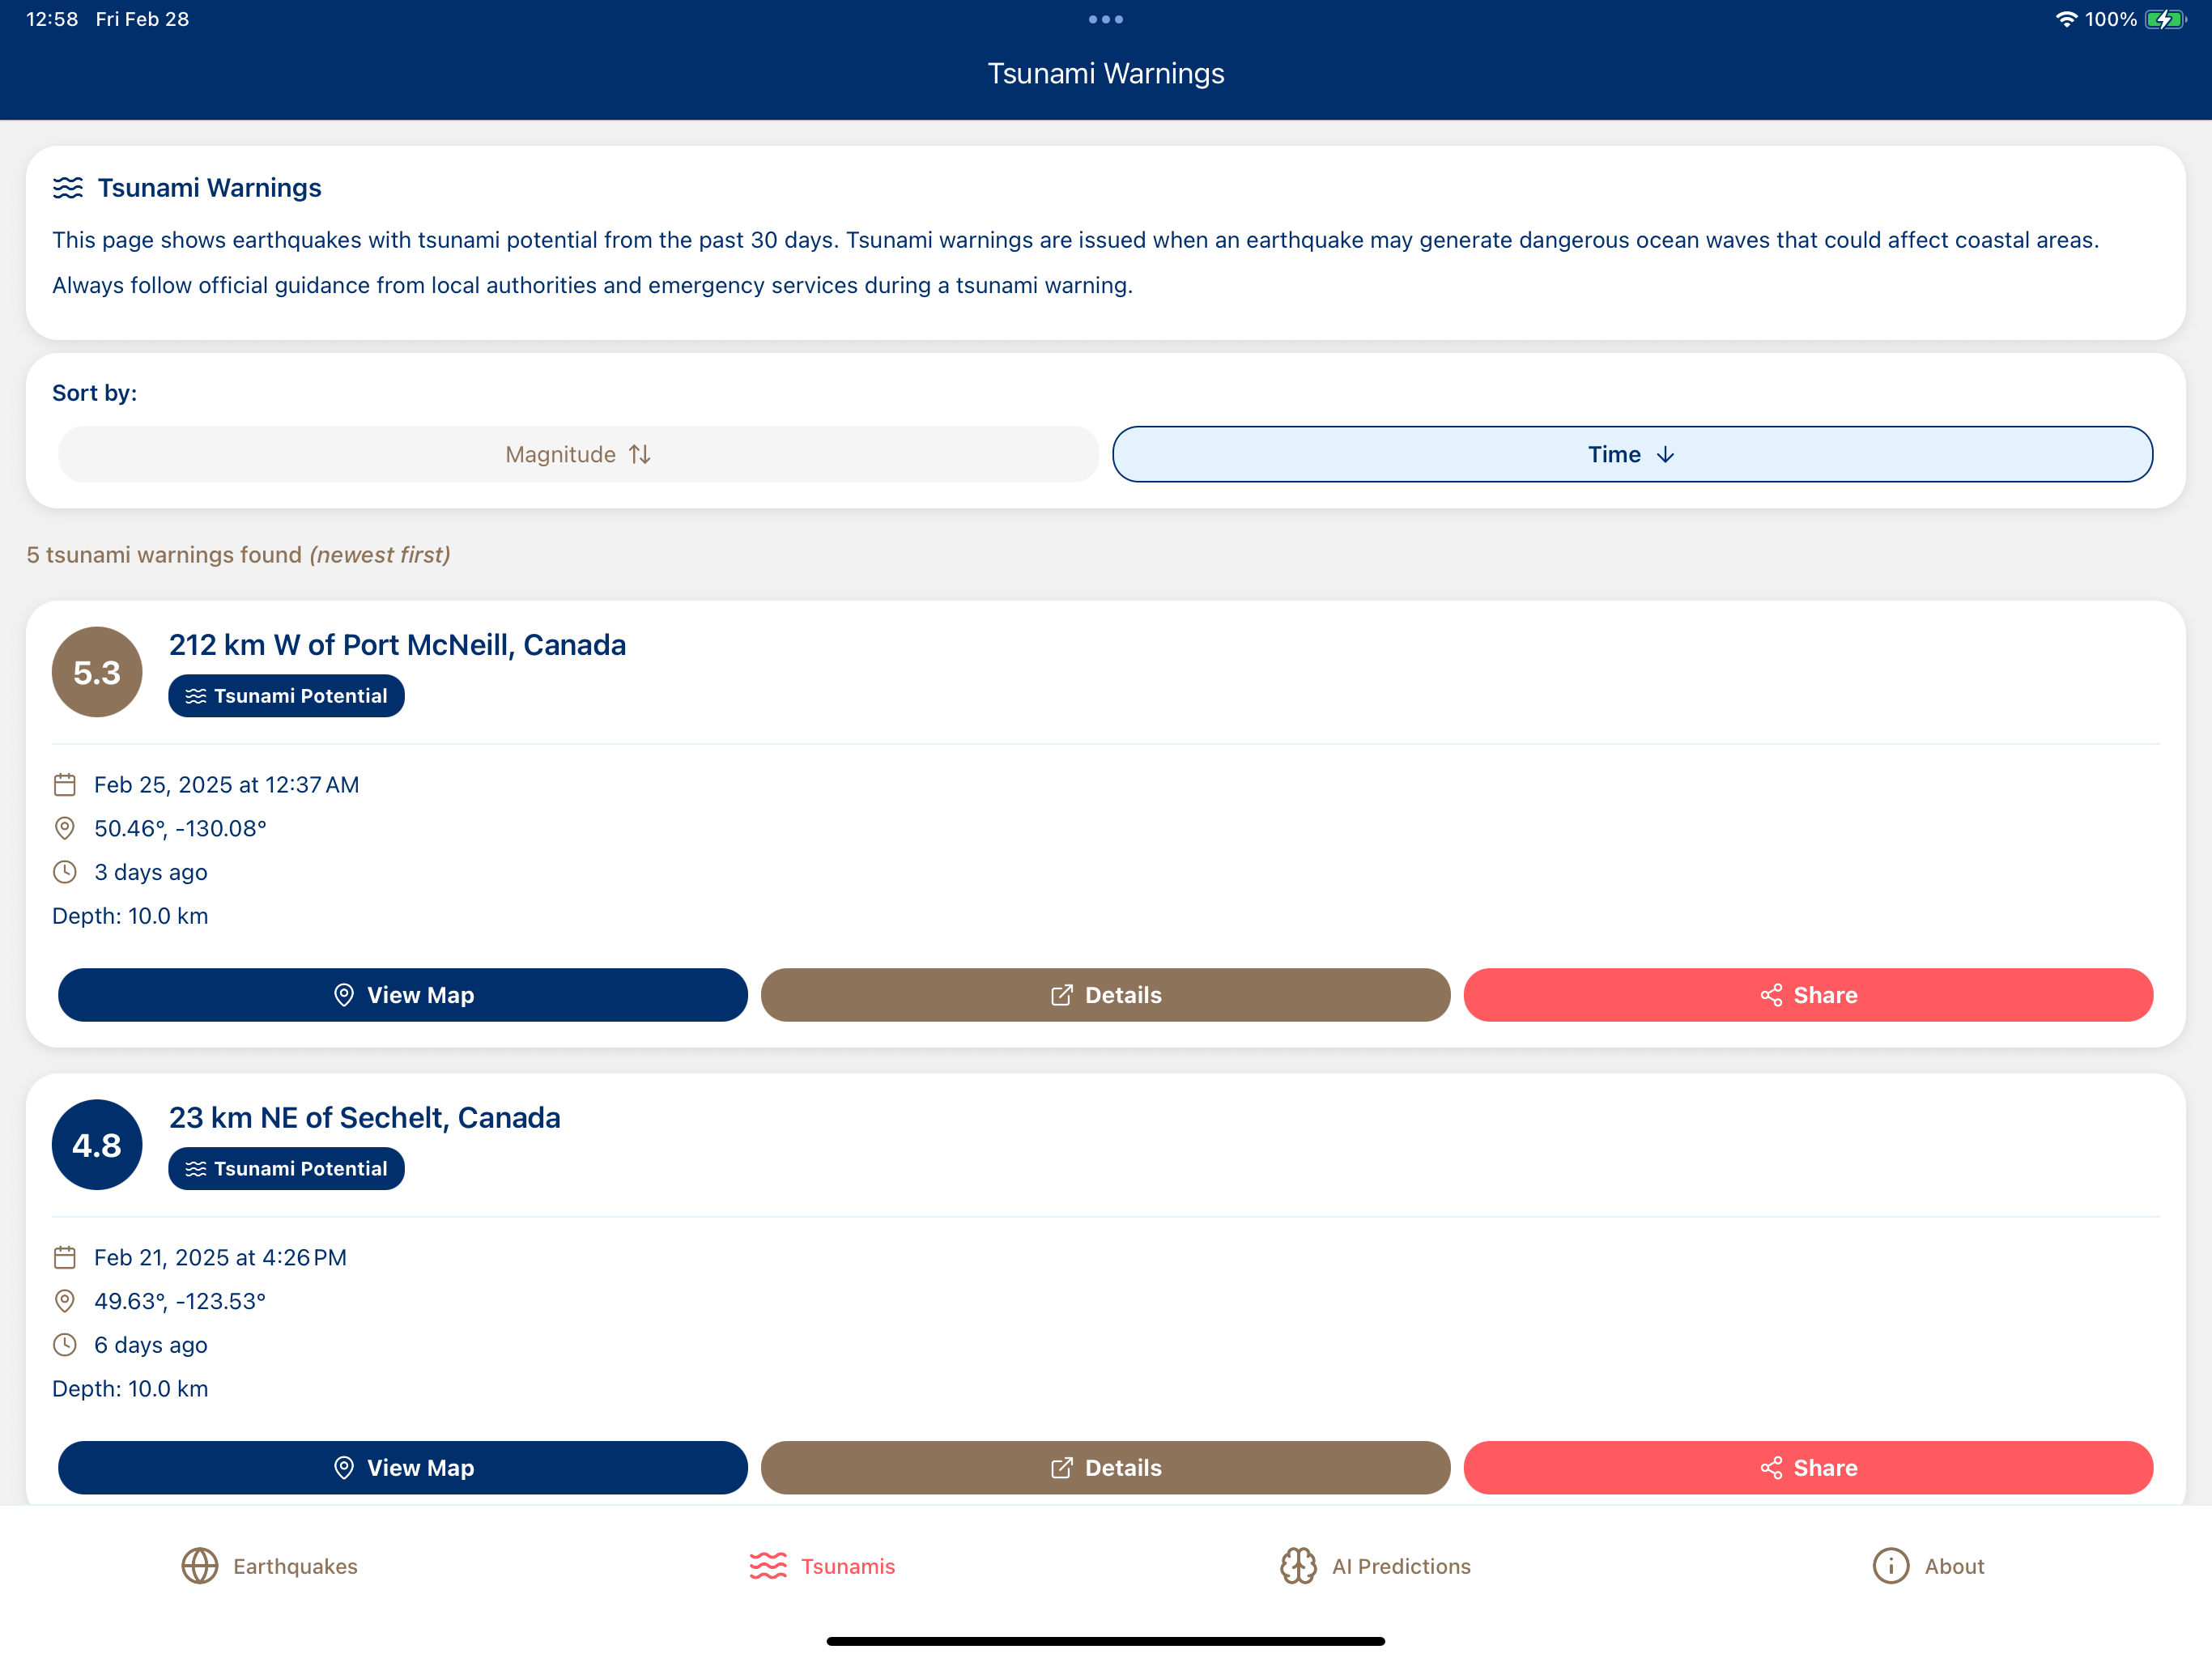This screenshot has width=2212, height=1658.
Task: Tap the coordinates '50.46°, -130.08°'
Action: pyautogui.click(x=180, y=829)
